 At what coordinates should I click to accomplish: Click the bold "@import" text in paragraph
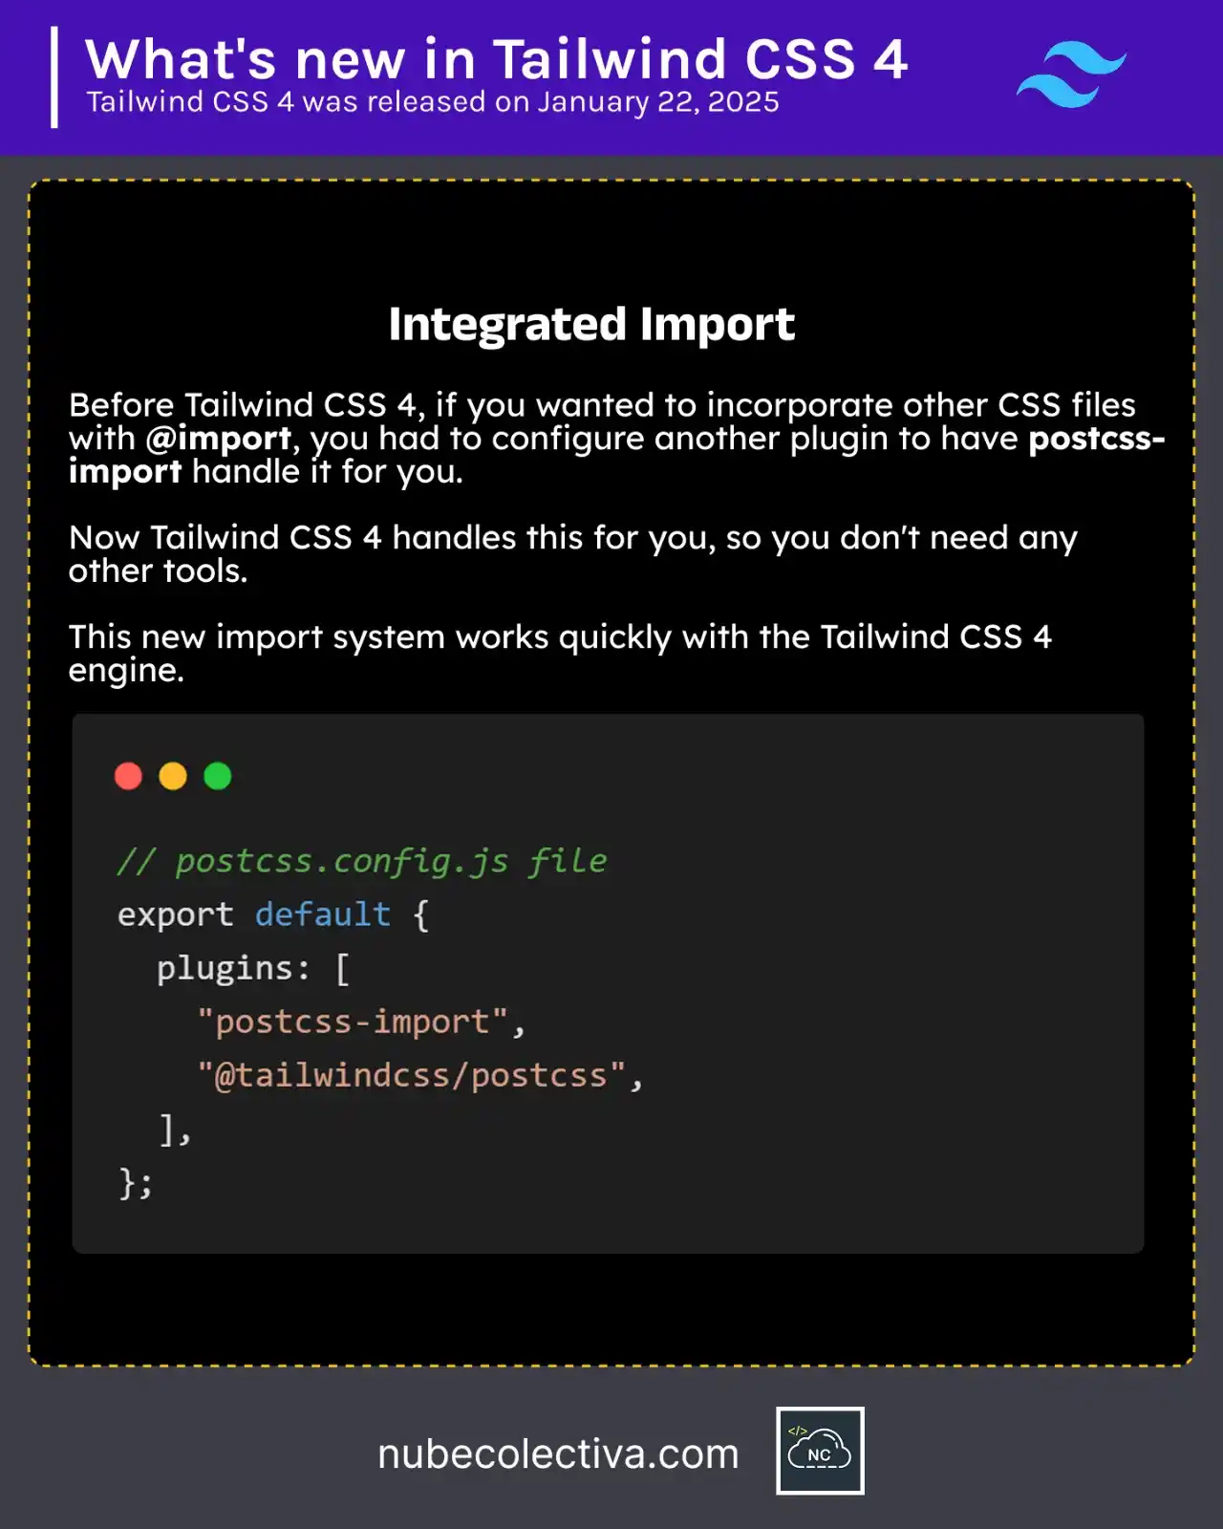[x=218, y=439]
